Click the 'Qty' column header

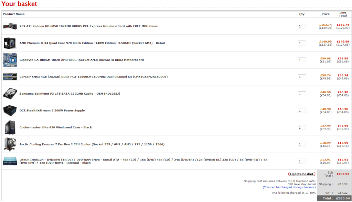(x=302, y=14)
